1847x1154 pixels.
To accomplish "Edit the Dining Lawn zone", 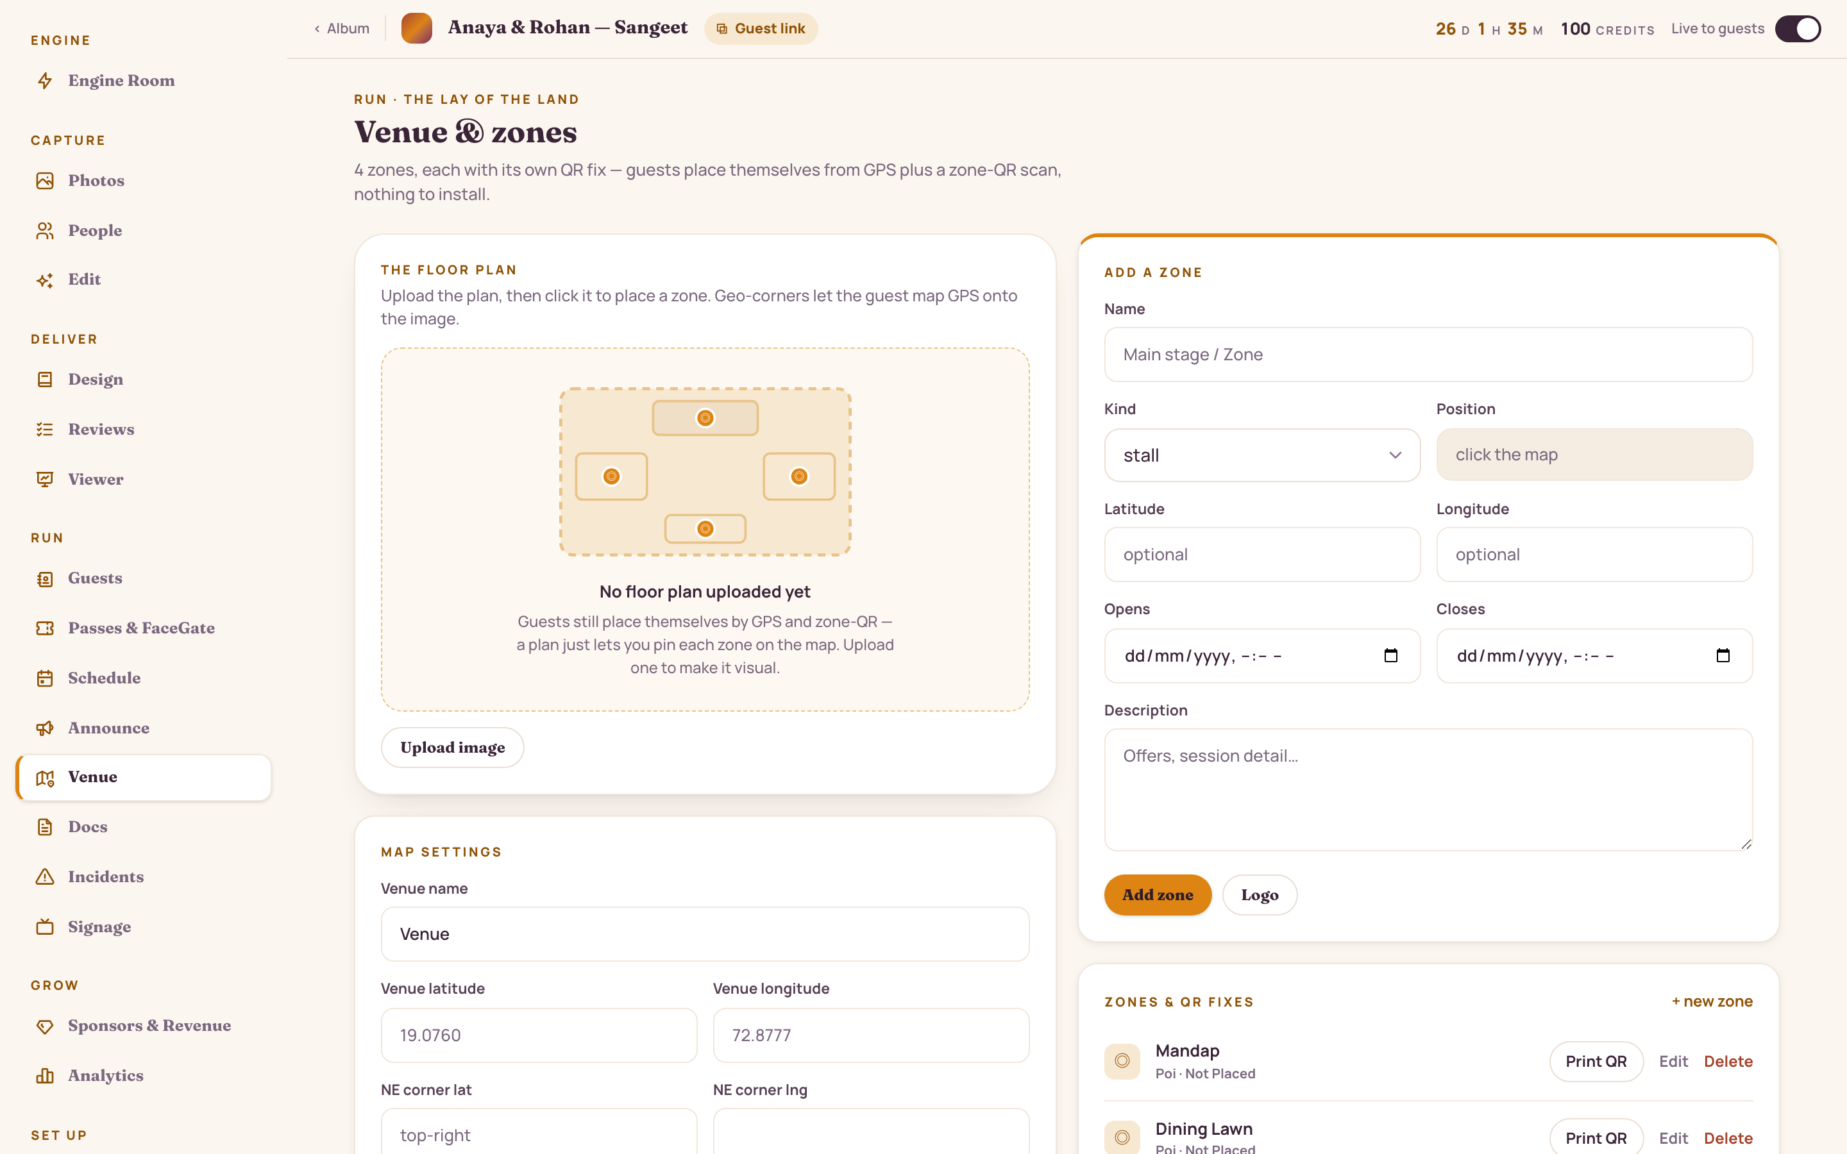I will (1673, 1138).
